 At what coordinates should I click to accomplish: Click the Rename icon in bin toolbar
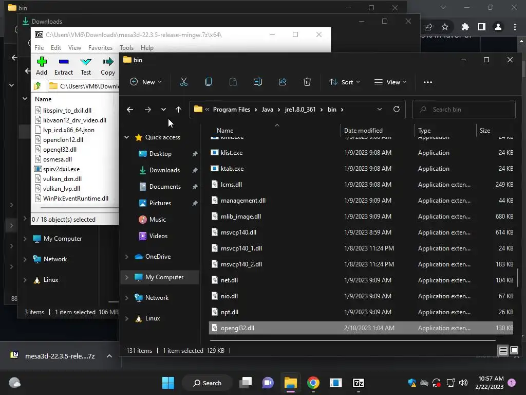point(258,82)
